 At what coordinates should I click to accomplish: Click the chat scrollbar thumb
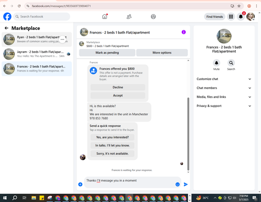[188, 134]
